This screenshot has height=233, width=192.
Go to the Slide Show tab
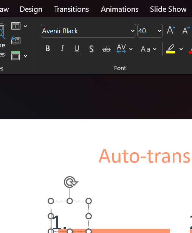(168, 9)
